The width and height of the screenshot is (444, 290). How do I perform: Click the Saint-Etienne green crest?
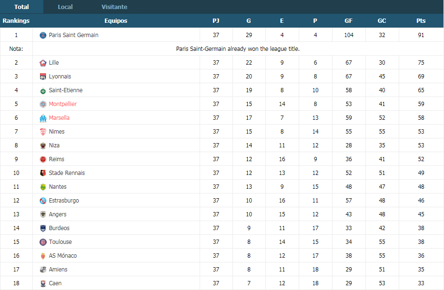tap(43, 90)
